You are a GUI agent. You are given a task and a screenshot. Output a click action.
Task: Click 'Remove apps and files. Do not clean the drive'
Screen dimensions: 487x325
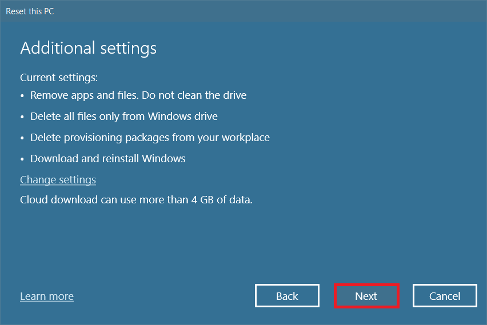[138, 95]
